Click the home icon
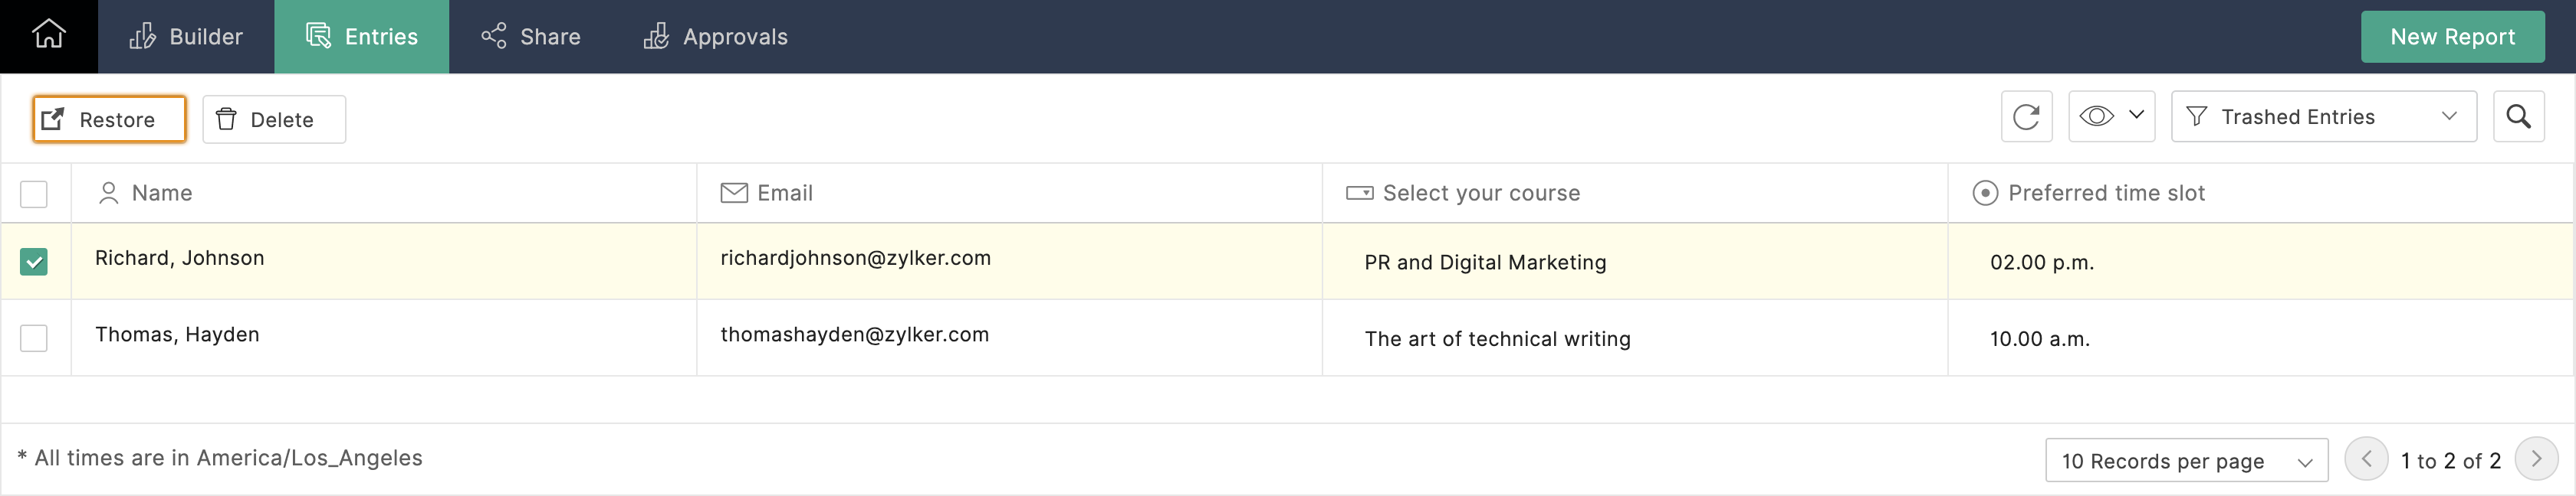The height and width of the screenshot is (496, 2576). tap(48, 35)
